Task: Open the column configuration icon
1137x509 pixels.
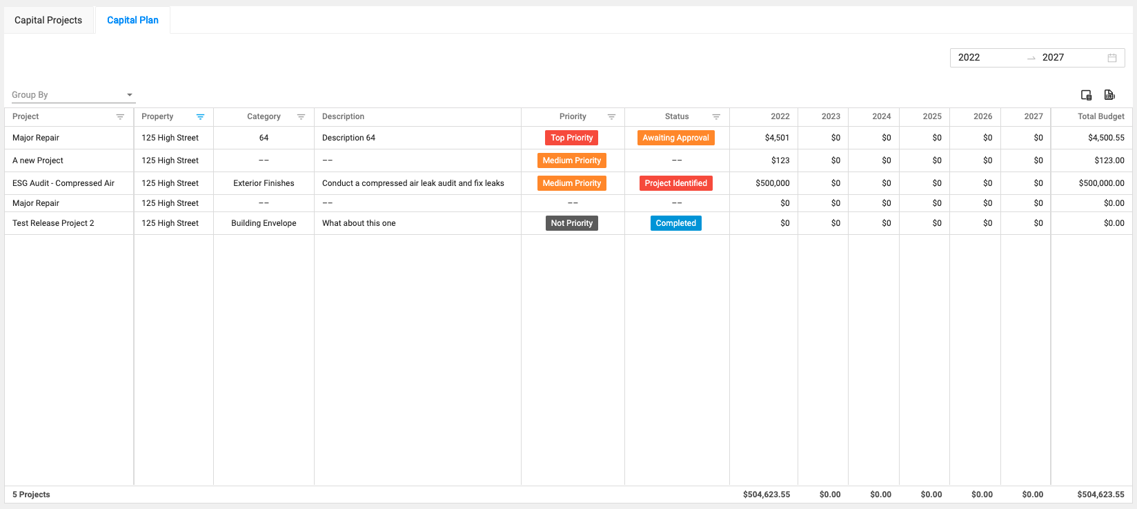Action: pyautogui.click(x=1086, y=95)
